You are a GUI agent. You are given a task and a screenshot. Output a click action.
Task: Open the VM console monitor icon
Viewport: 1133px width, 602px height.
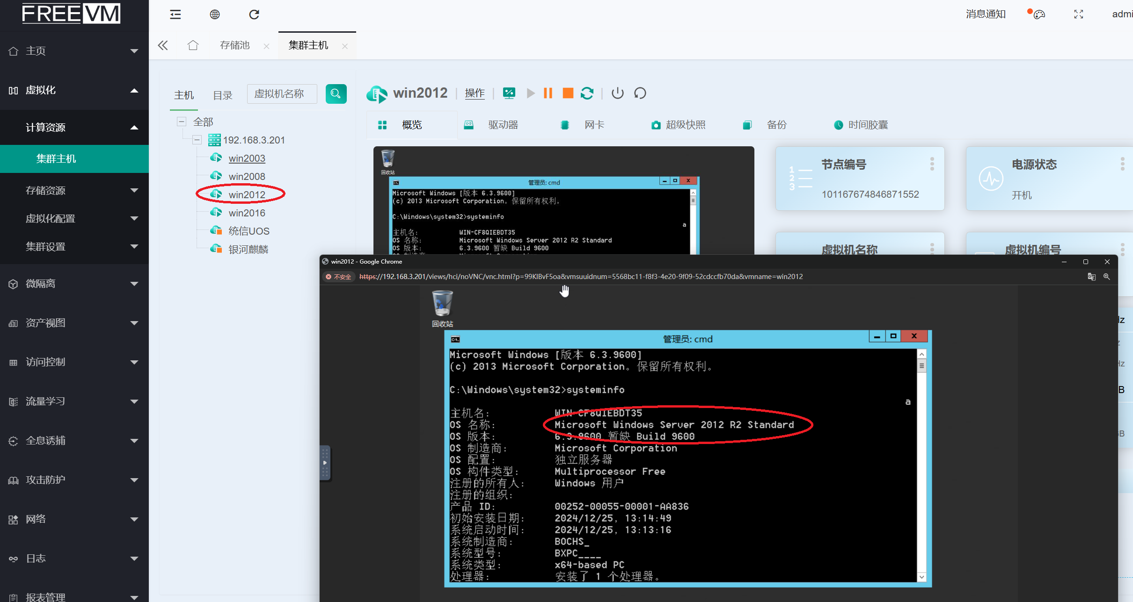(509, 93)
